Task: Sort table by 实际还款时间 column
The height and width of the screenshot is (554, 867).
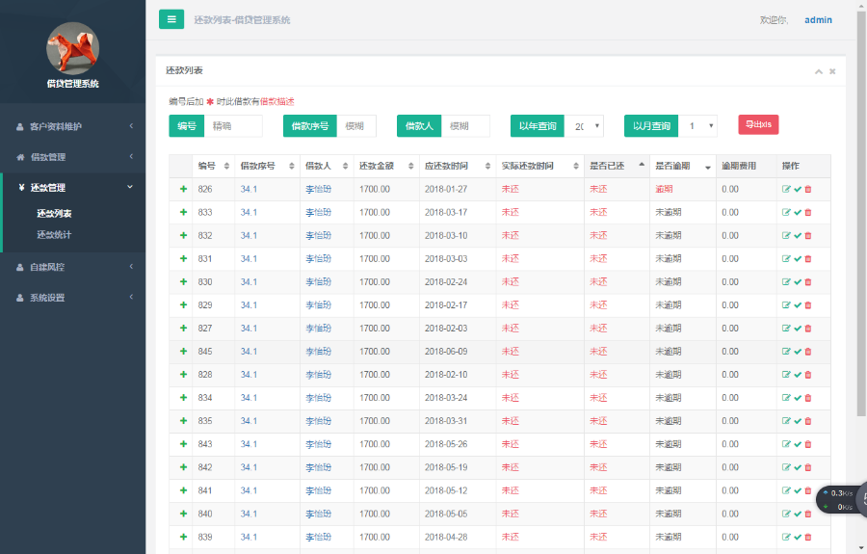Action: coord(539,166)
